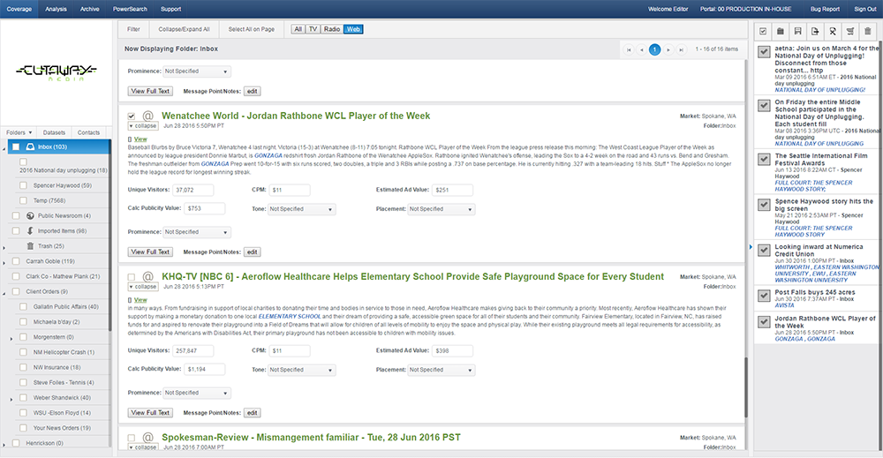The height and width of the screenshot is (458, 883).
Task: Open the Analysis menu
Action: click(x=56, y=9)
